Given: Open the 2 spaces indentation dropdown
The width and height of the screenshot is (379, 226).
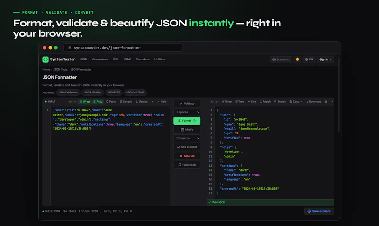Looking at the screenshot, I should [187, 112].
